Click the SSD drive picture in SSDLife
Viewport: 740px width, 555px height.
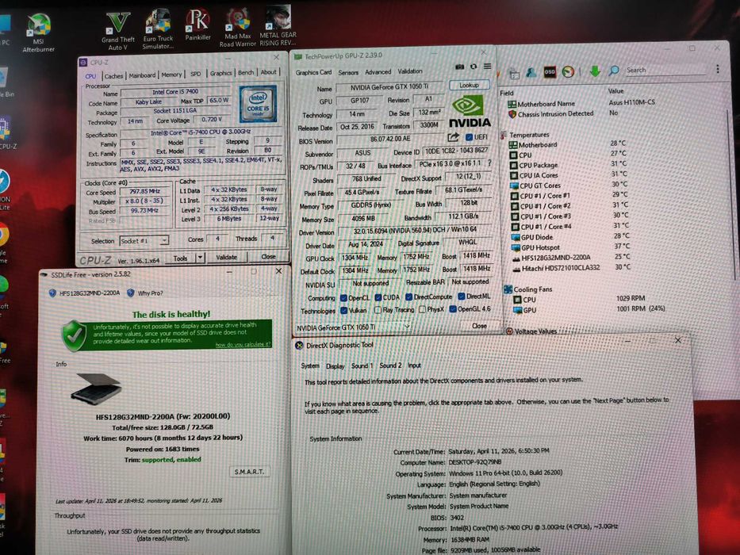(97, 388)
